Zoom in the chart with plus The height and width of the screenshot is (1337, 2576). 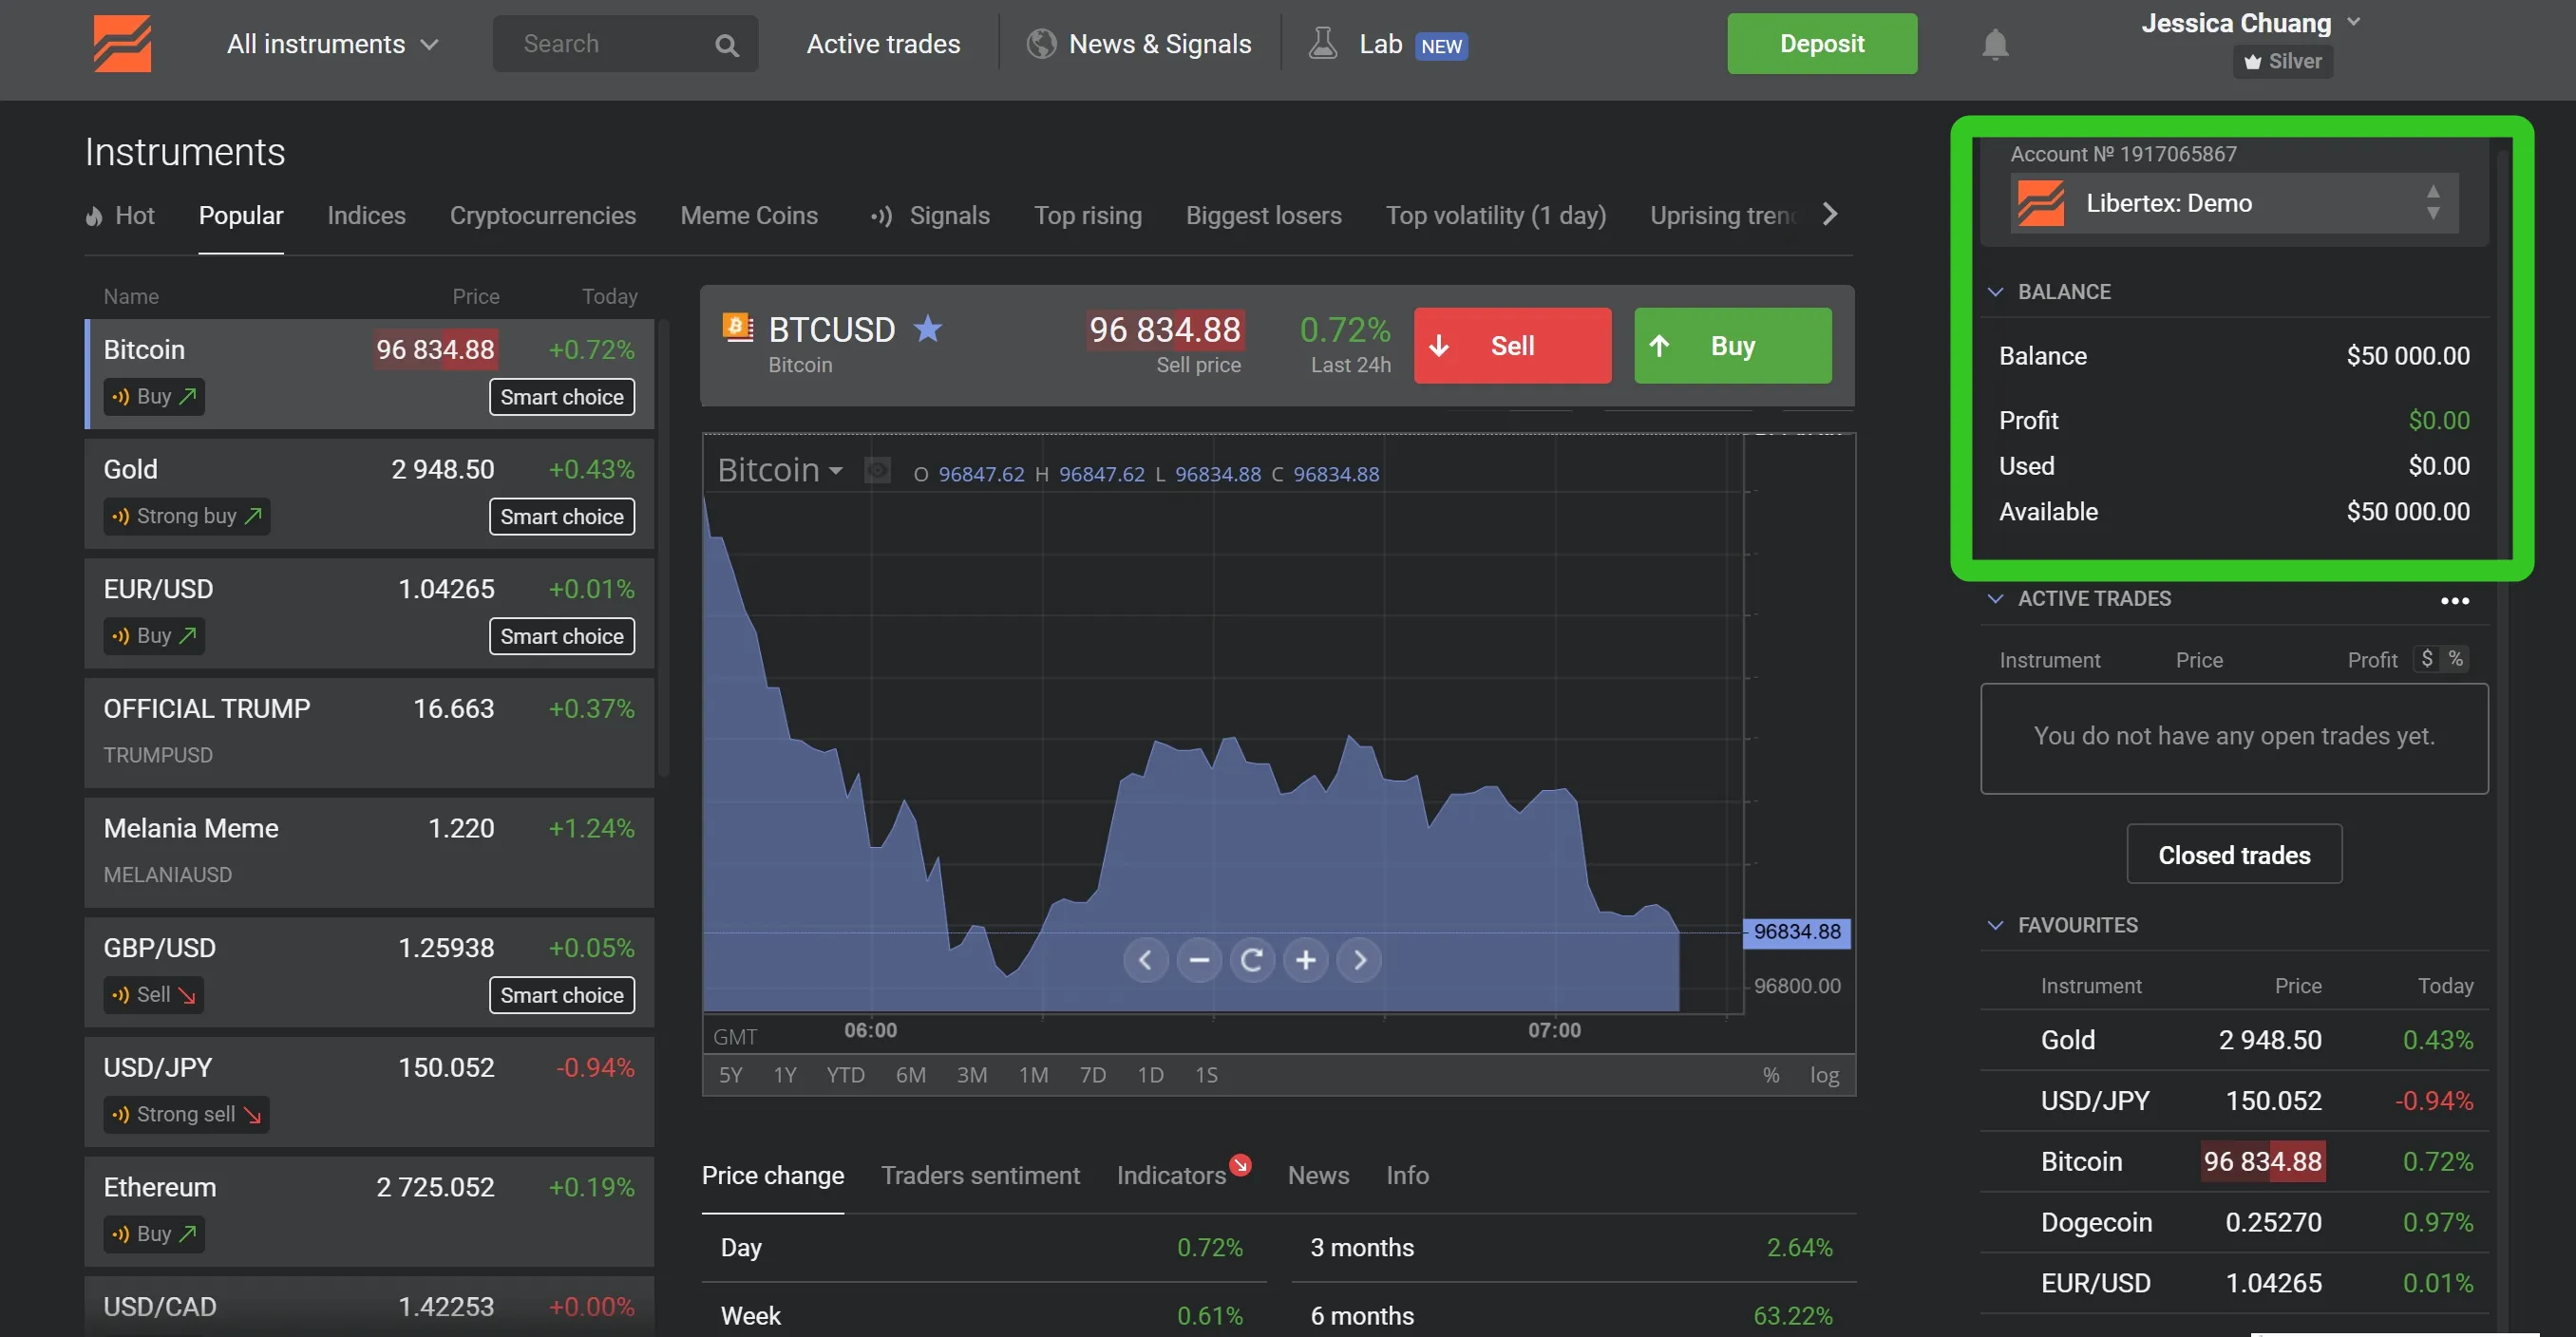click(1305, 960)
